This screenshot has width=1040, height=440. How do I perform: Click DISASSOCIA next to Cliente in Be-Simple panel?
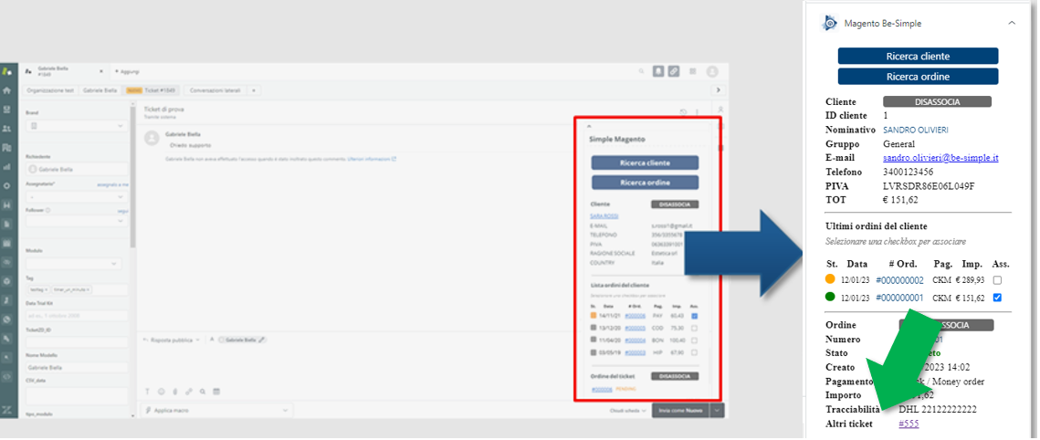point(937,102)
